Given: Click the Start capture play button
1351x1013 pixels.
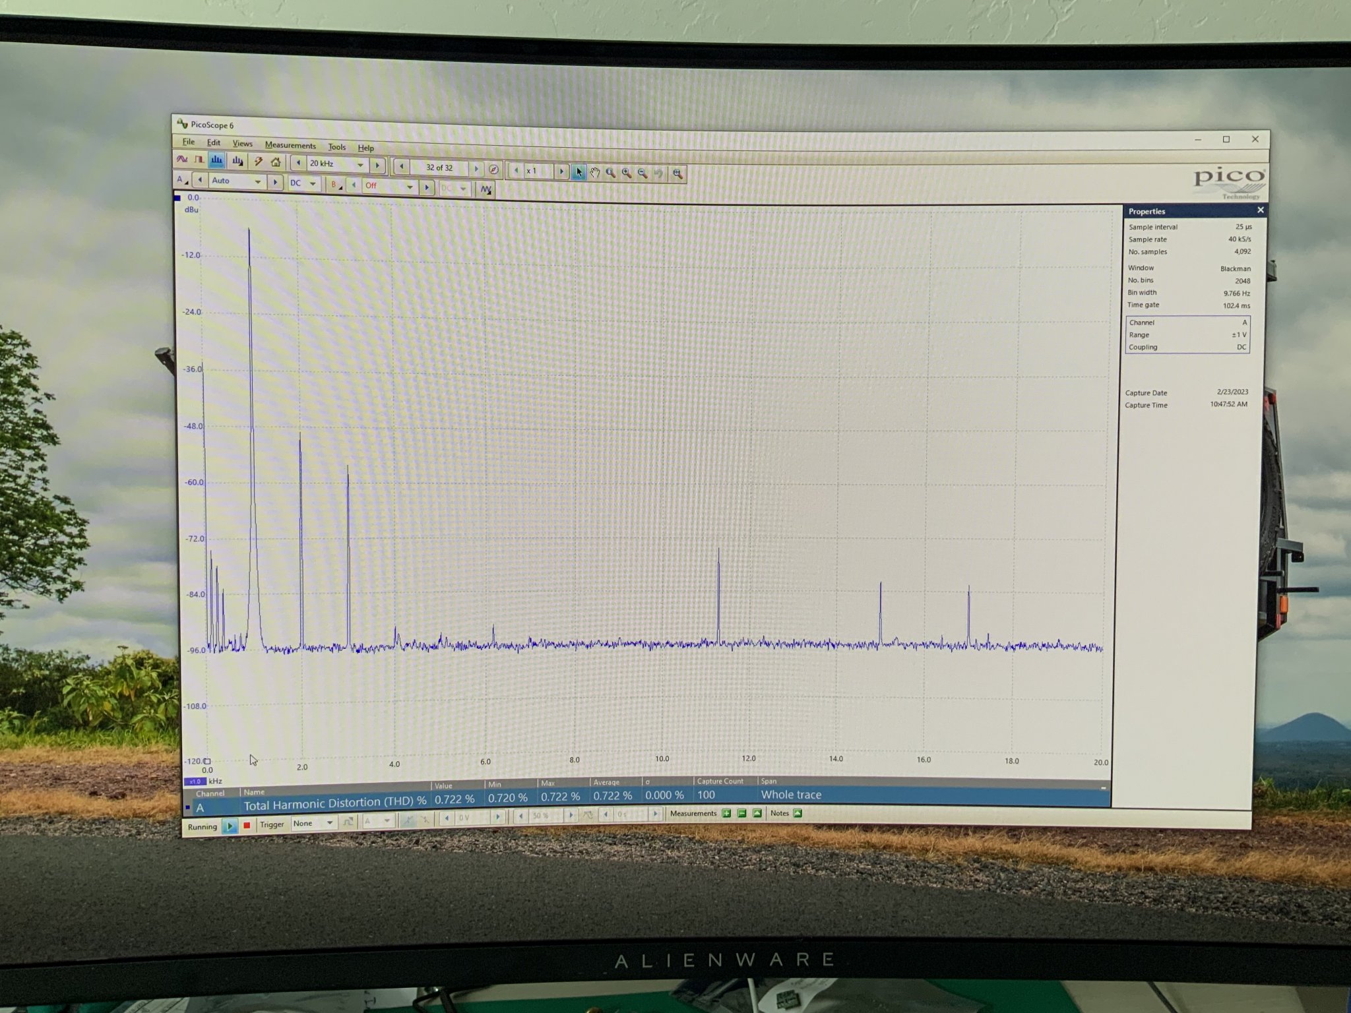Looking at the screenshot, I should [230, 826].
